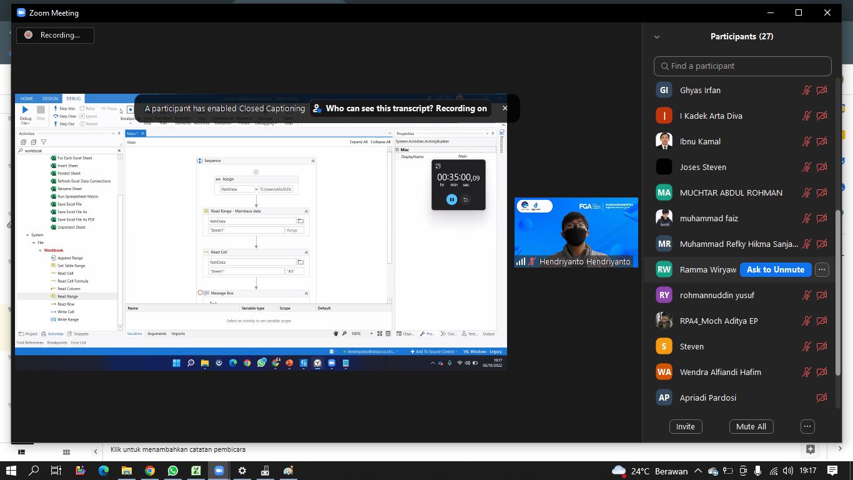853x480 pixels.
Task: Toggle Apriadi Pardosi's video-off camera icon
Action: click(x=822, y=398)
